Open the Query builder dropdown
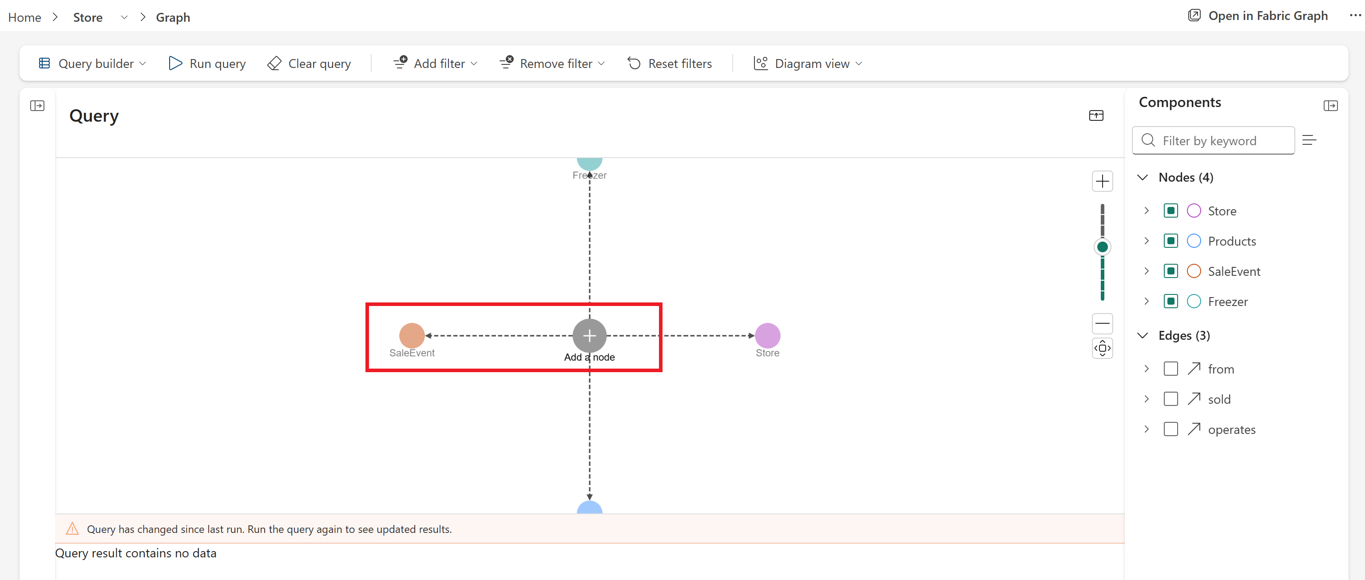Screen dimensions: 1365x580 [x=92, y=64]
